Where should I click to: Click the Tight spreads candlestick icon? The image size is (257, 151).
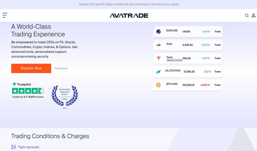14,147
